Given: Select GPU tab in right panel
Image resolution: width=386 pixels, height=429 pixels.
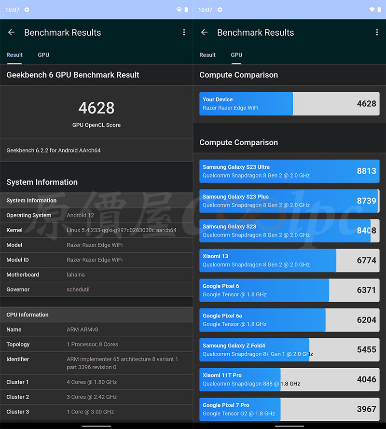Looking at the screenshot, I should (x=236, y=55).
